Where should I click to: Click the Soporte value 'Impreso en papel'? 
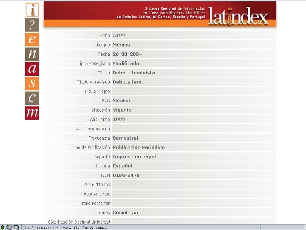click(134, 157)
